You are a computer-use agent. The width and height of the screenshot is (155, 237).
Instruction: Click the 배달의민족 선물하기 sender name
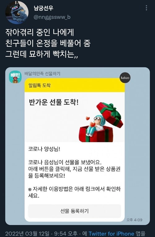42,74
